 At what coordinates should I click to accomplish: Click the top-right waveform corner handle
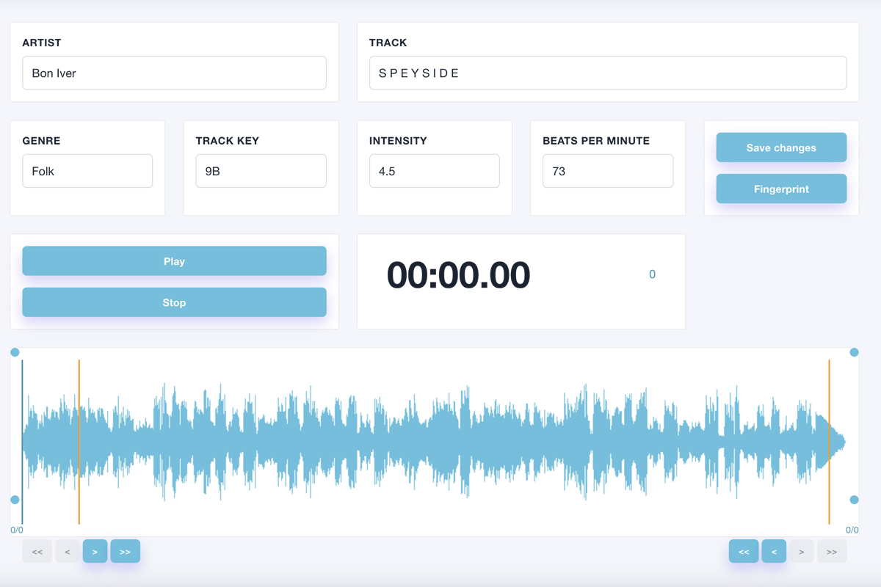[x=854, y=352]
